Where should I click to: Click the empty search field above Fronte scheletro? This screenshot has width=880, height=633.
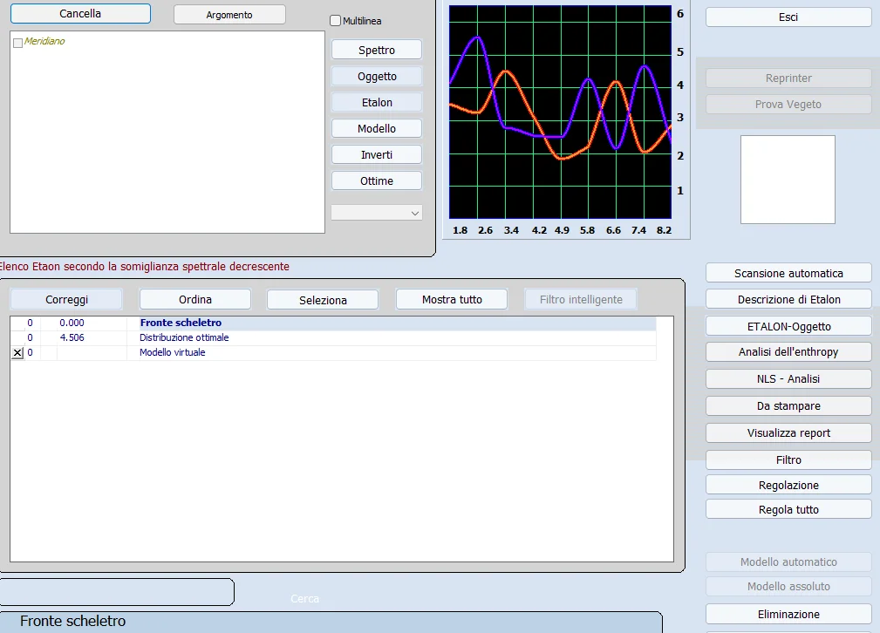pos(117,592)
